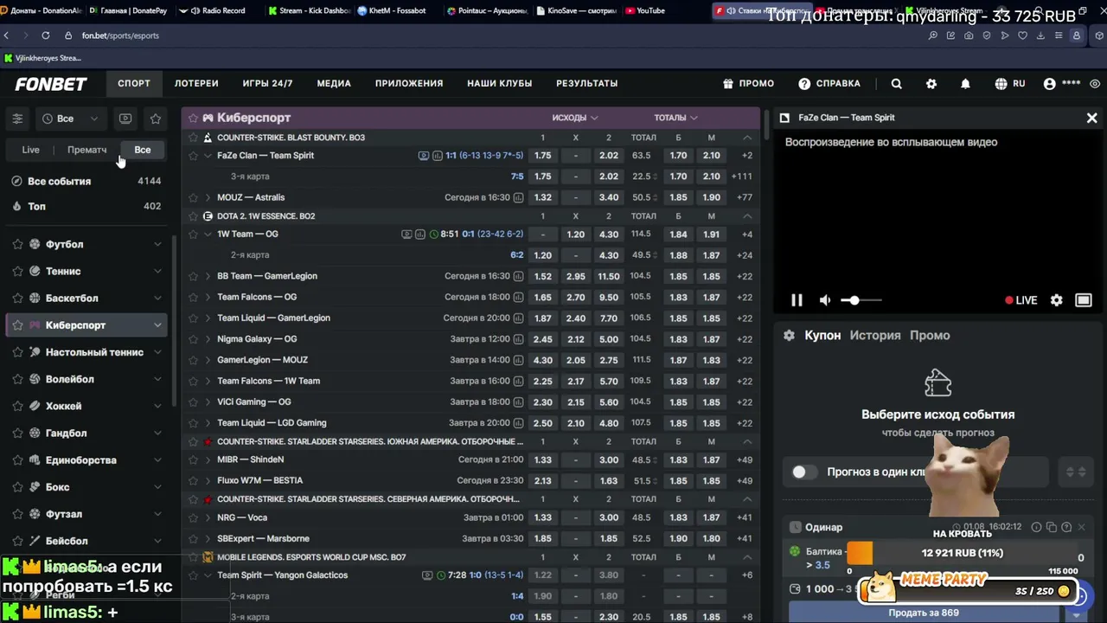Pause the FaZe Clan video stream
The height and width of the screenshot is (623, 1107).
[797, 300]
